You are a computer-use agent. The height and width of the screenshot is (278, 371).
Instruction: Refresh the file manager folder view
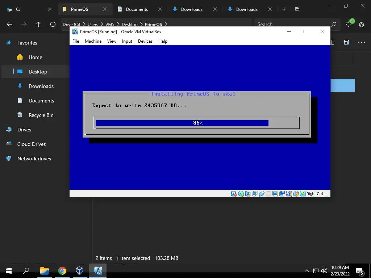(x=53, y=24)
